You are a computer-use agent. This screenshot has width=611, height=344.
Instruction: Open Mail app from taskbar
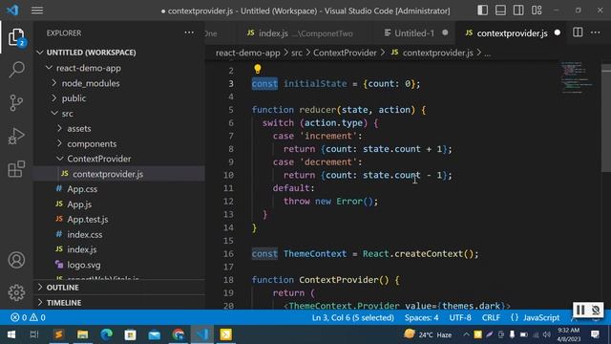tap(155, 334)
